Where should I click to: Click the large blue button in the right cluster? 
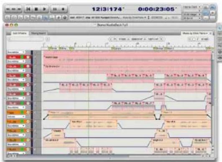(x=206, y=13)
